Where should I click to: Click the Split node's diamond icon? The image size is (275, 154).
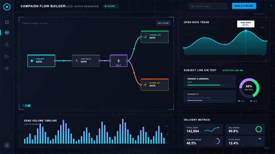pos(118,60)
